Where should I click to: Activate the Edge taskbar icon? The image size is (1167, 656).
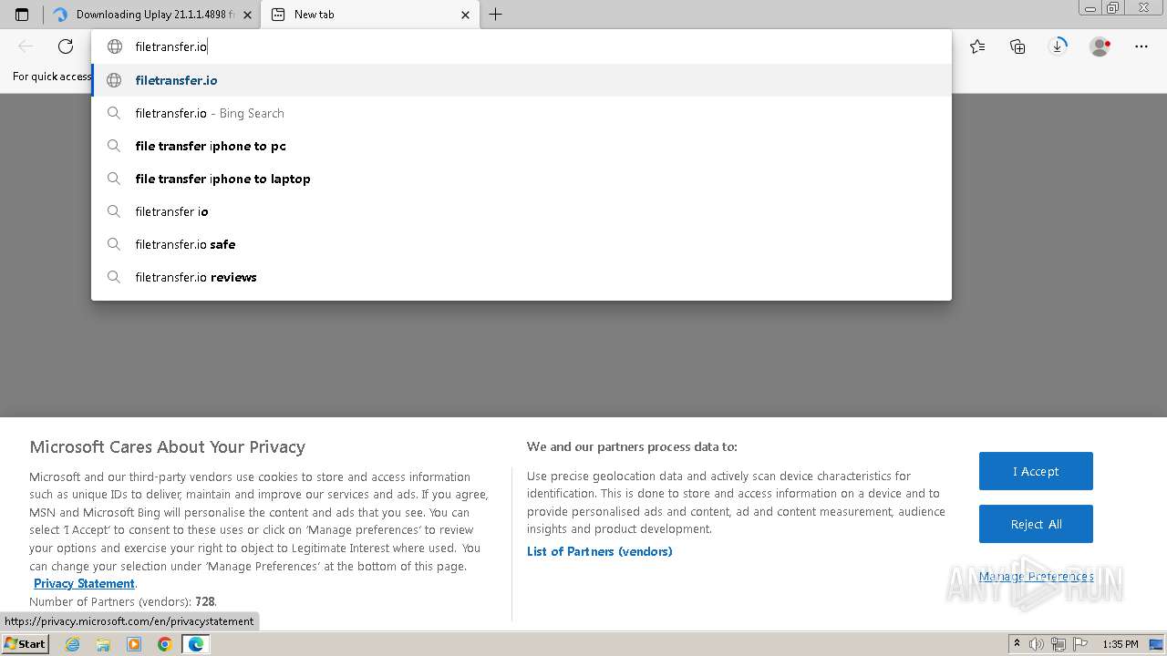195,644
